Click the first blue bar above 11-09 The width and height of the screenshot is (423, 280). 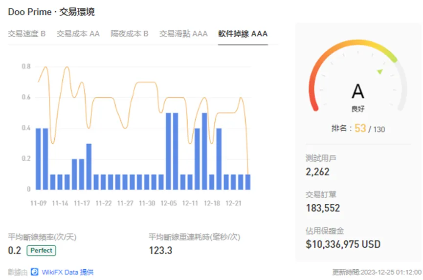[38, 159]
